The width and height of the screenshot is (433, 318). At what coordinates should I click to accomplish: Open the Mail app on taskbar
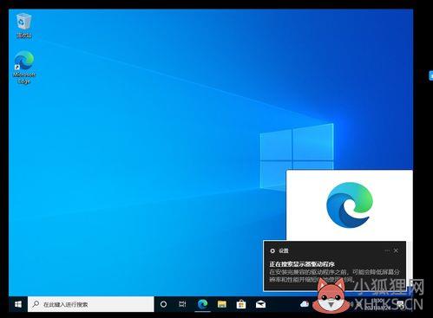click(260, 304)
